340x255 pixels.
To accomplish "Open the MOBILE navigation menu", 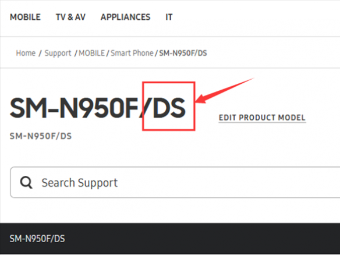I will click(25, 17).
